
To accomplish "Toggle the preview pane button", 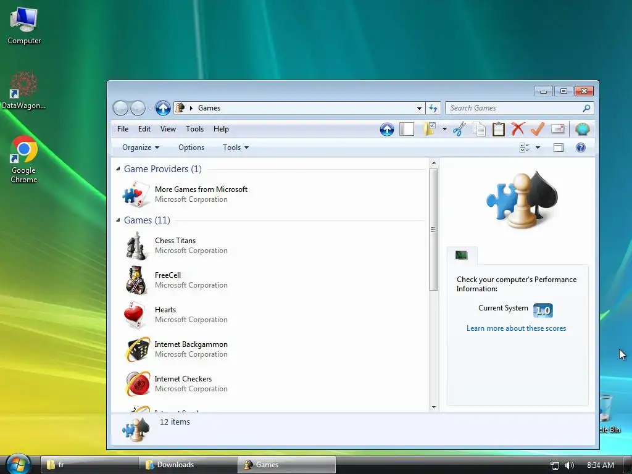I will coord(559,148).
